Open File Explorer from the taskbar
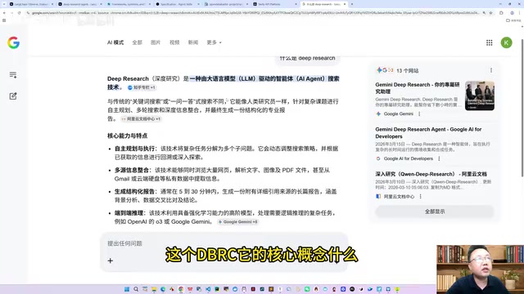 pos(154,289)
